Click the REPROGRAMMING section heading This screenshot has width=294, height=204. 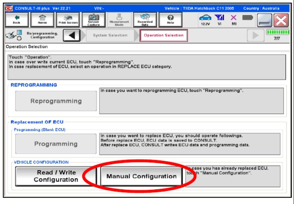[34, 85]
